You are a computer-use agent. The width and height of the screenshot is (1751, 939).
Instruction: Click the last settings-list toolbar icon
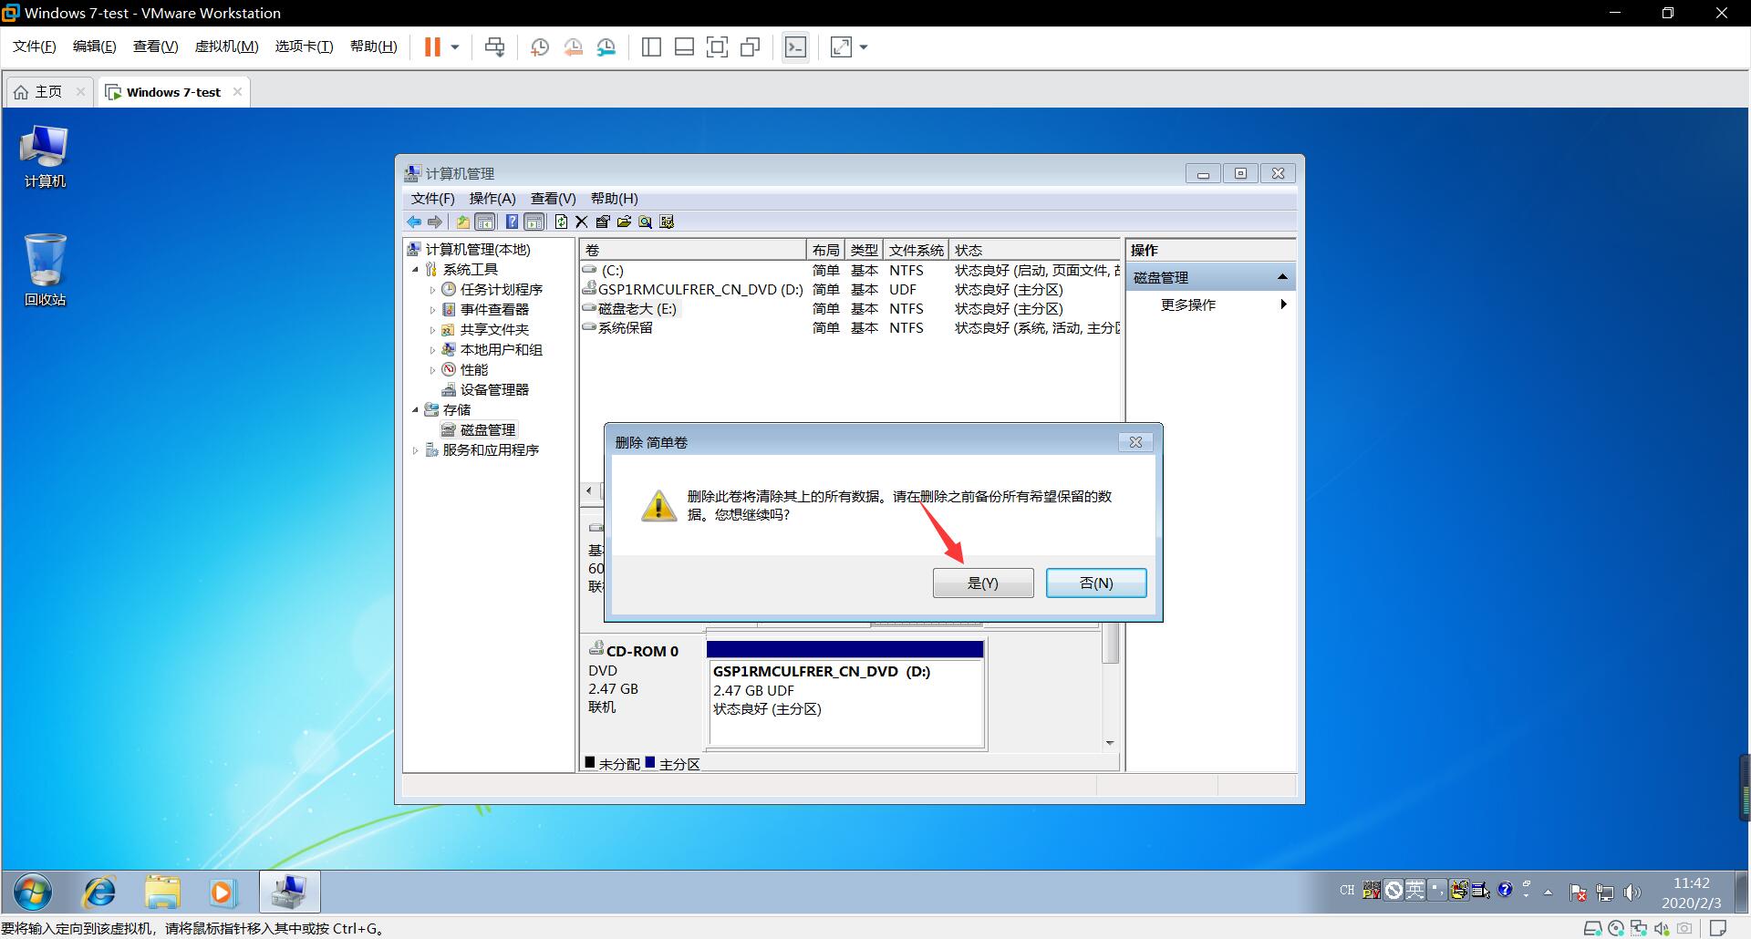pos(667,222)
